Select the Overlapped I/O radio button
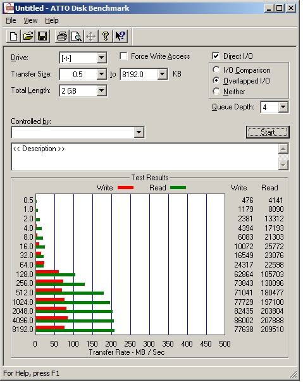 pyautogui.click(x=216, y=81)
